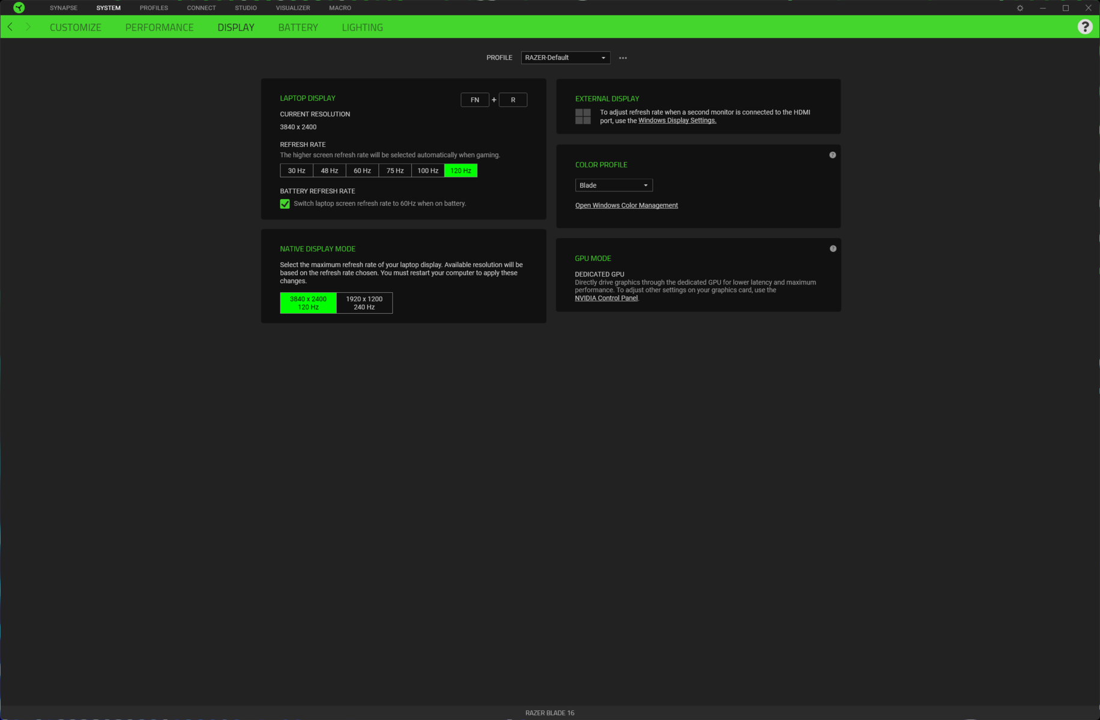Open the help question mark icon
The image size is (1100, 720).
click(x=1085, y=27)
